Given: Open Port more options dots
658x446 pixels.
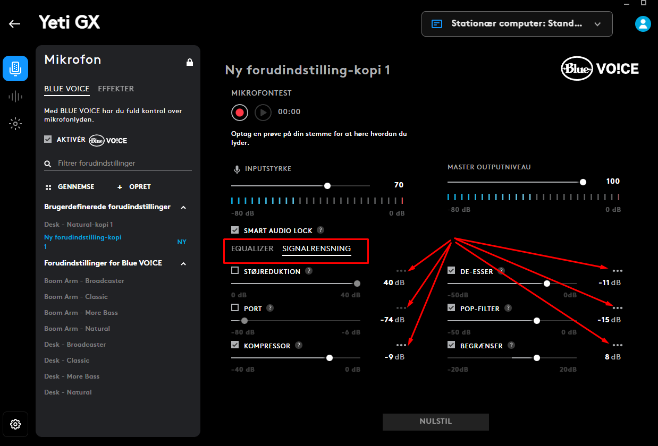Looking at the screenshot, I should pyautogui.click(x=401, y=308).
